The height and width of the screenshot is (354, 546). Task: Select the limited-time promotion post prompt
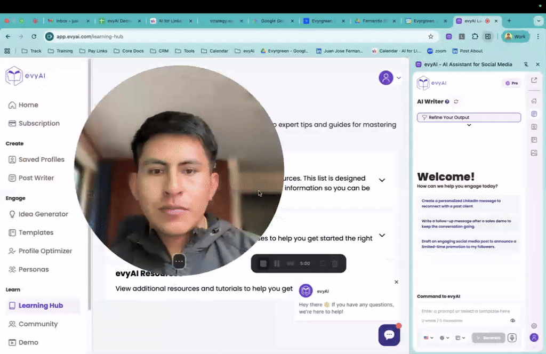pyautogui.click(x=469, y=244)
